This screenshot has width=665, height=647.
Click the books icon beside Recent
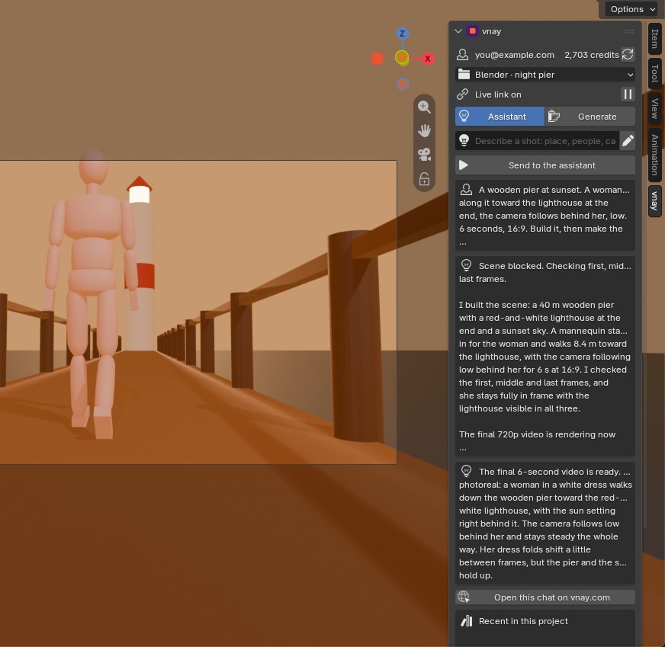[467, 621]
